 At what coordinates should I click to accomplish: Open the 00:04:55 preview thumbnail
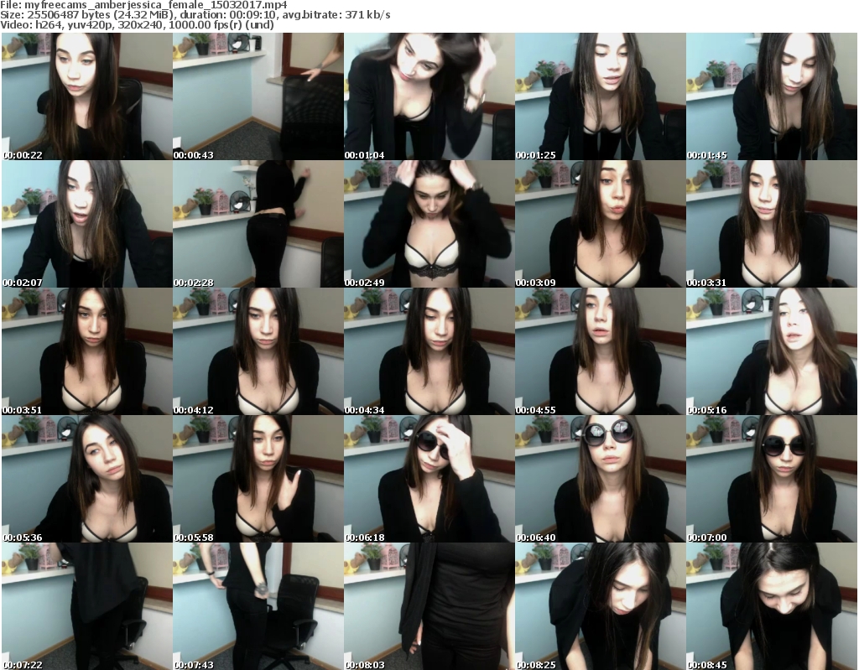click(601, 351)
